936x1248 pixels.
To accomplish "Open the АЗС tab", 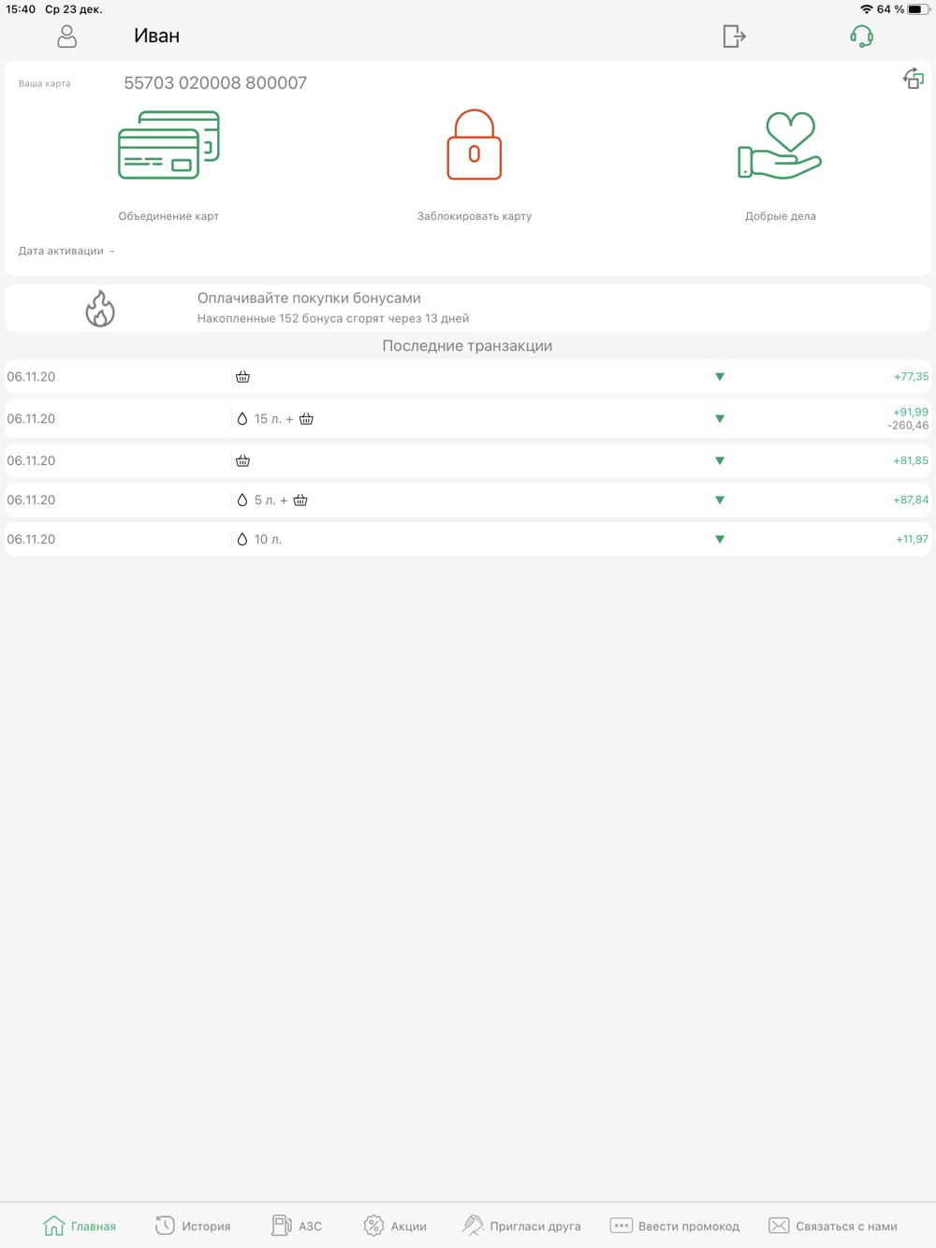I will [x=297, y=1226].
